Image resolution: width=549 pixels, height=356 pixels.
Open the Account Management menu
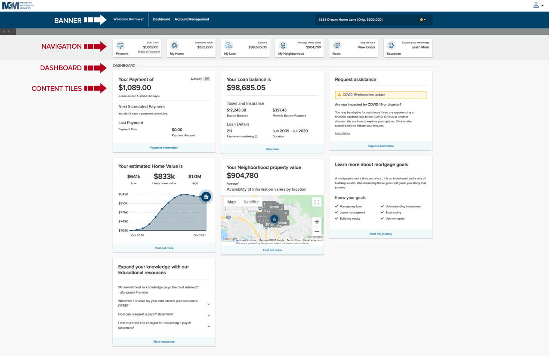coord(192,19)
